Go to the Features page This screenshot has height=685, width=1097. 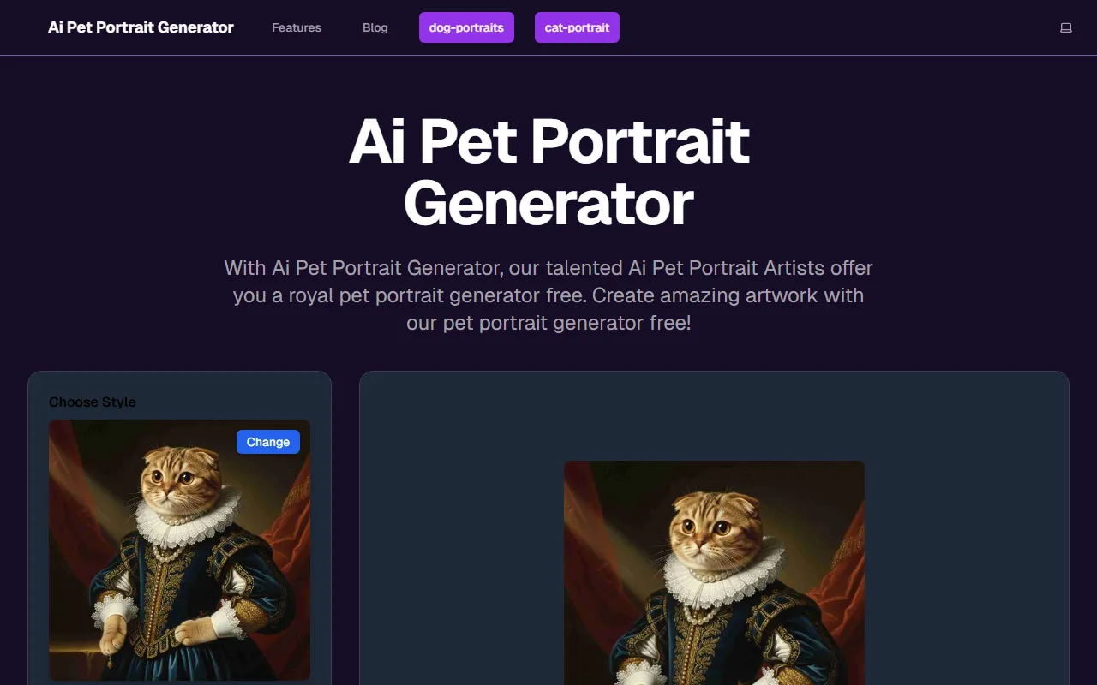pos(297,27)
